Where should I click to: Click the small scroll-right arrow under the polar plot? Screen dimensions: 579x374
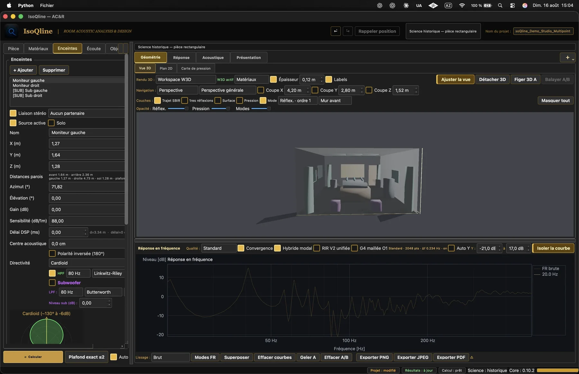[x=122, y=346]
